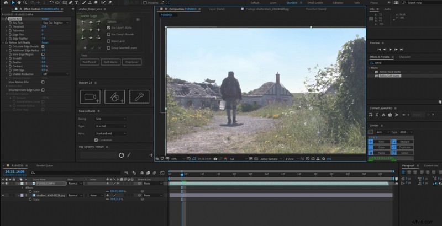Set anchor to top-left target

pos(83,22)
